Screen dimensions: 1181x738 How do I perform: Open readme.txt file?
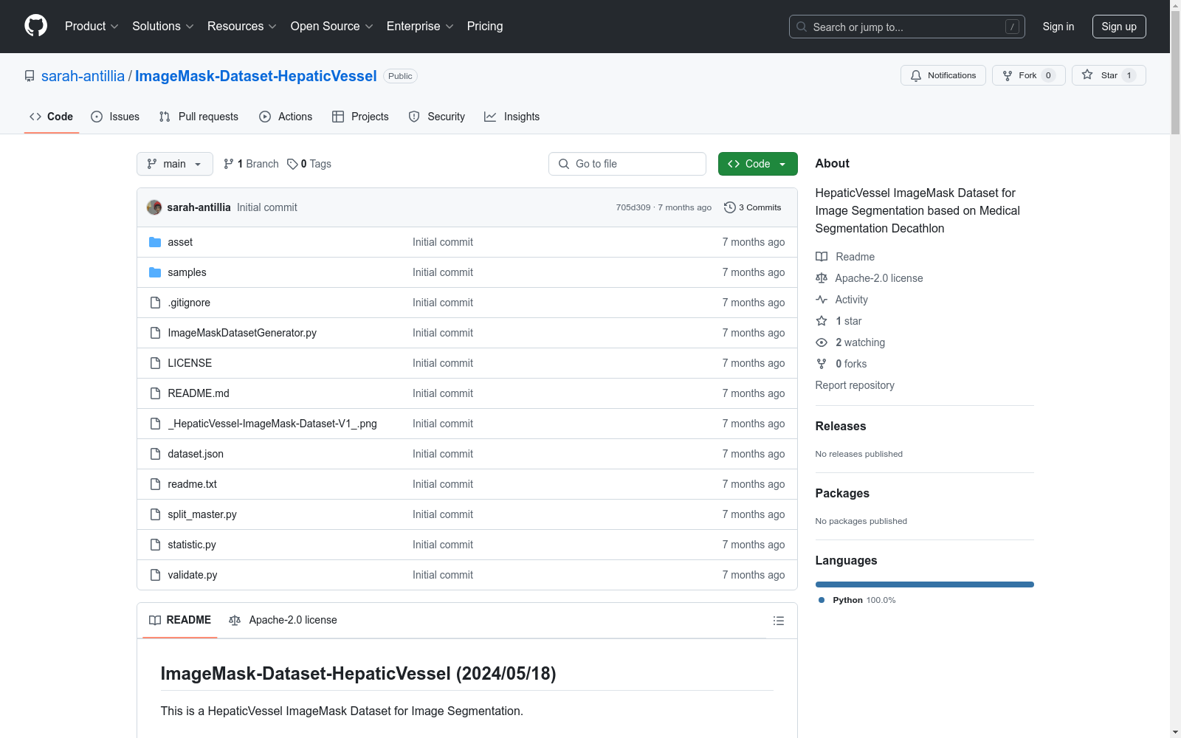click(193, 484)
